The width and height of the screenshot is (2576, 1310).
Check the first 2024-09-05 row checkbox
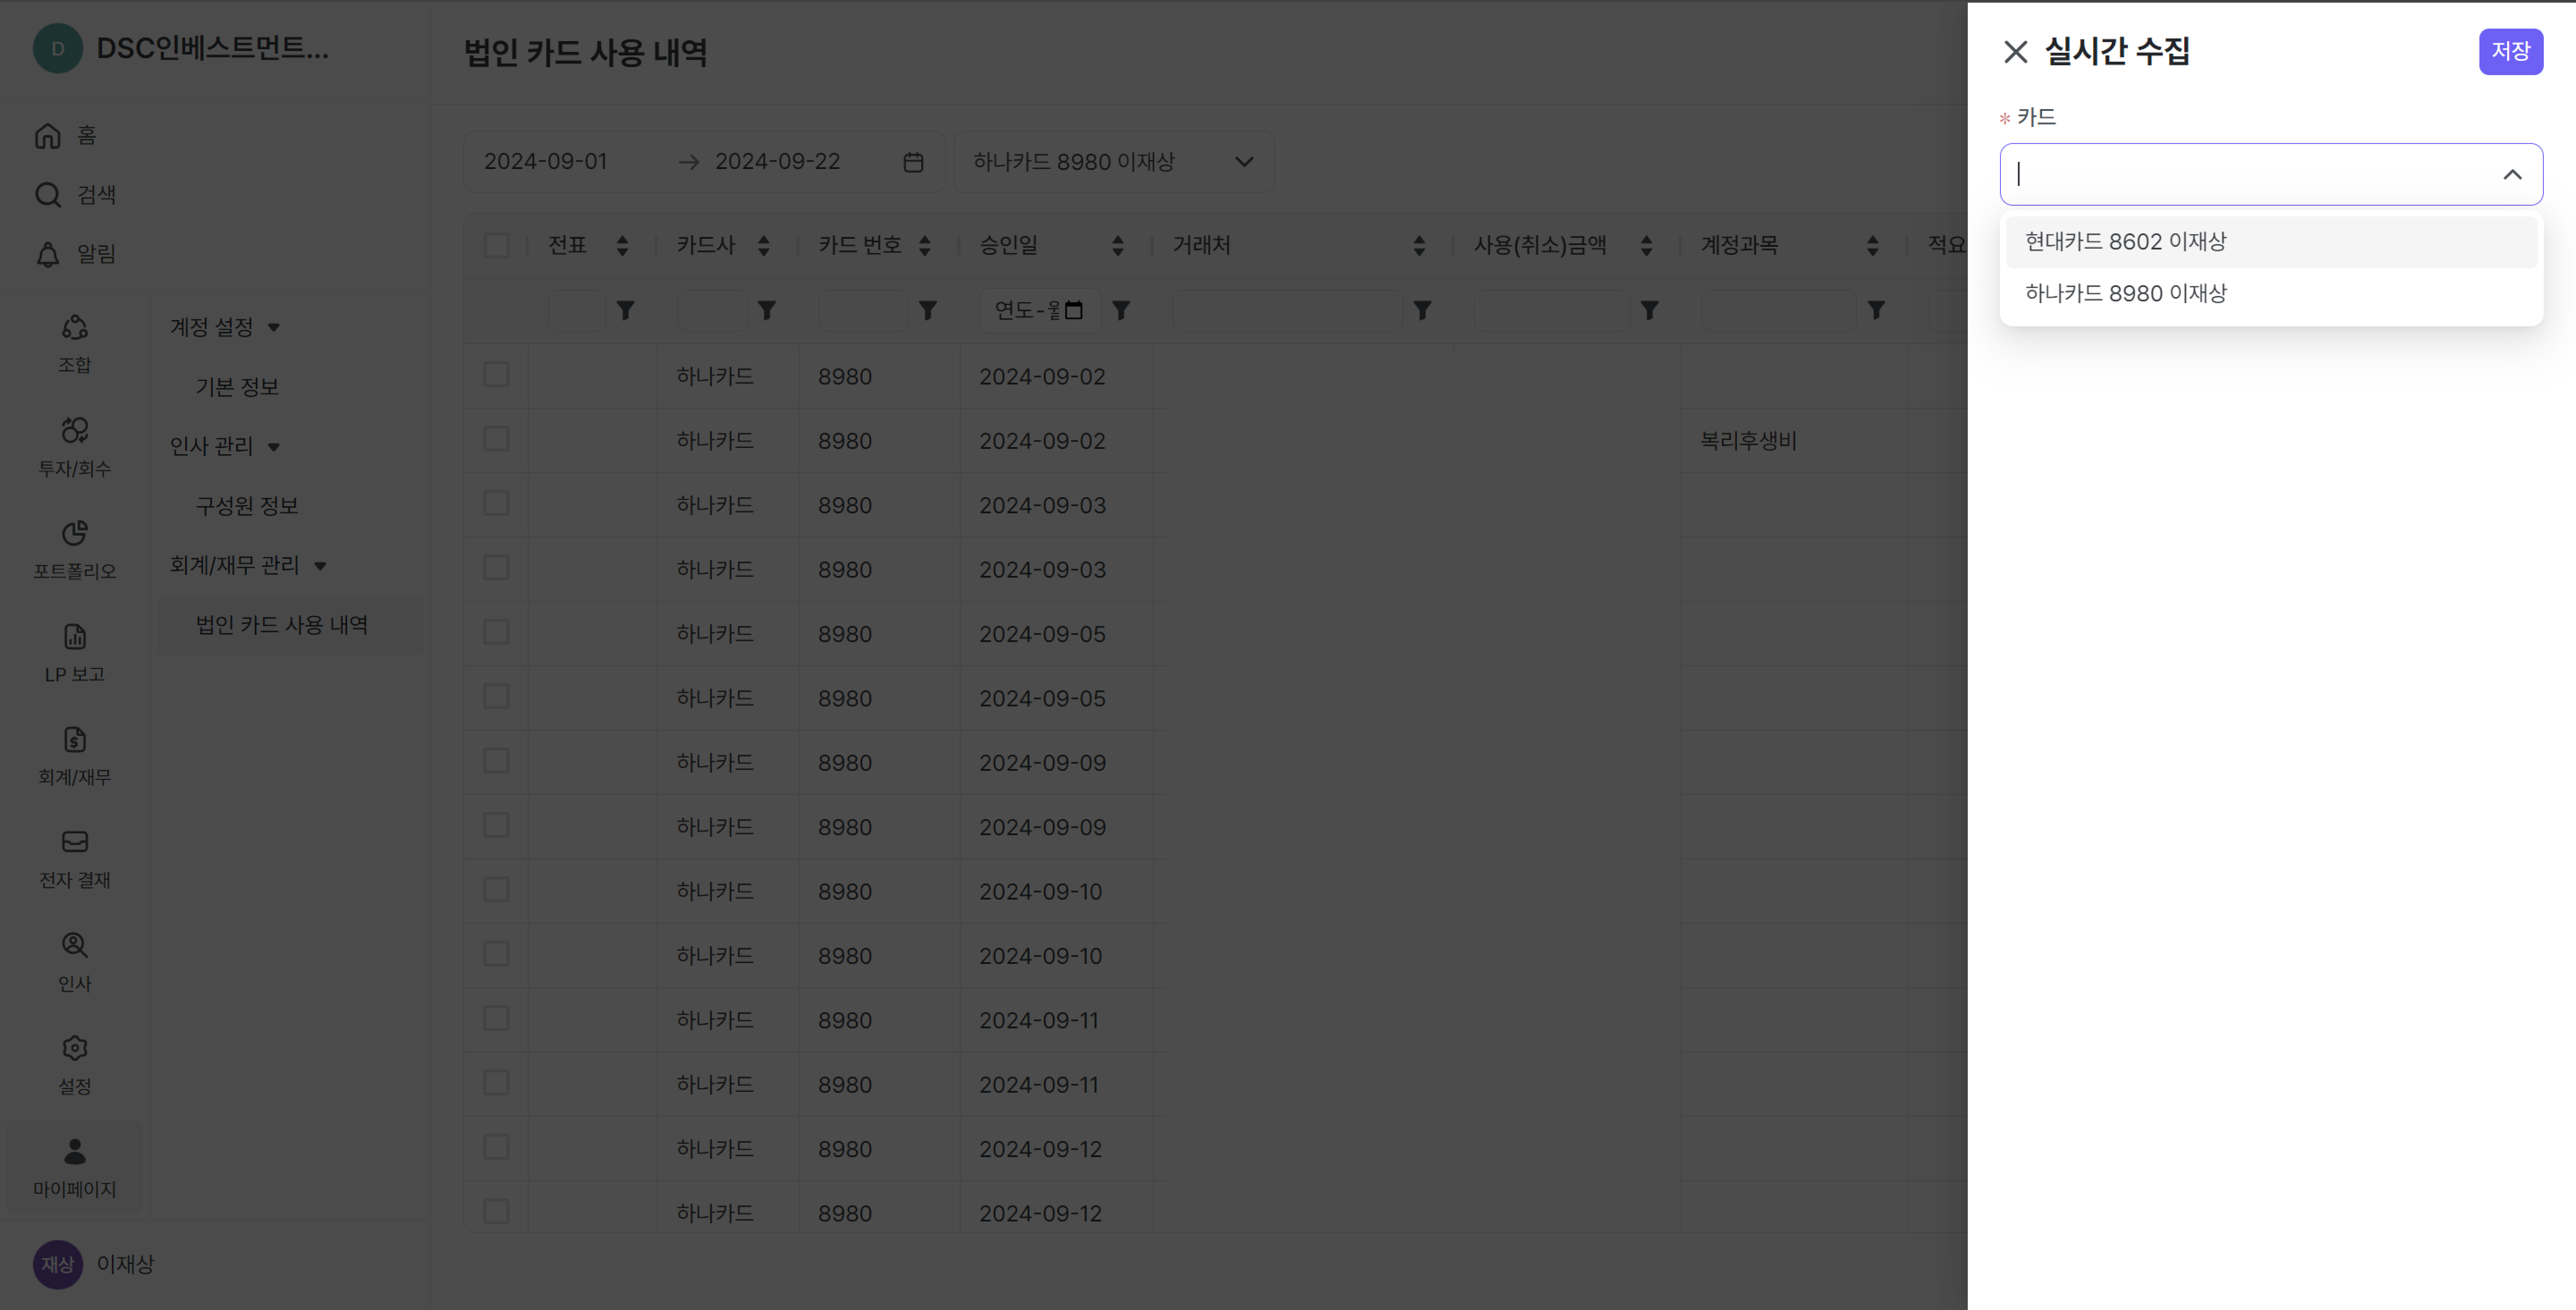[496, 632]
